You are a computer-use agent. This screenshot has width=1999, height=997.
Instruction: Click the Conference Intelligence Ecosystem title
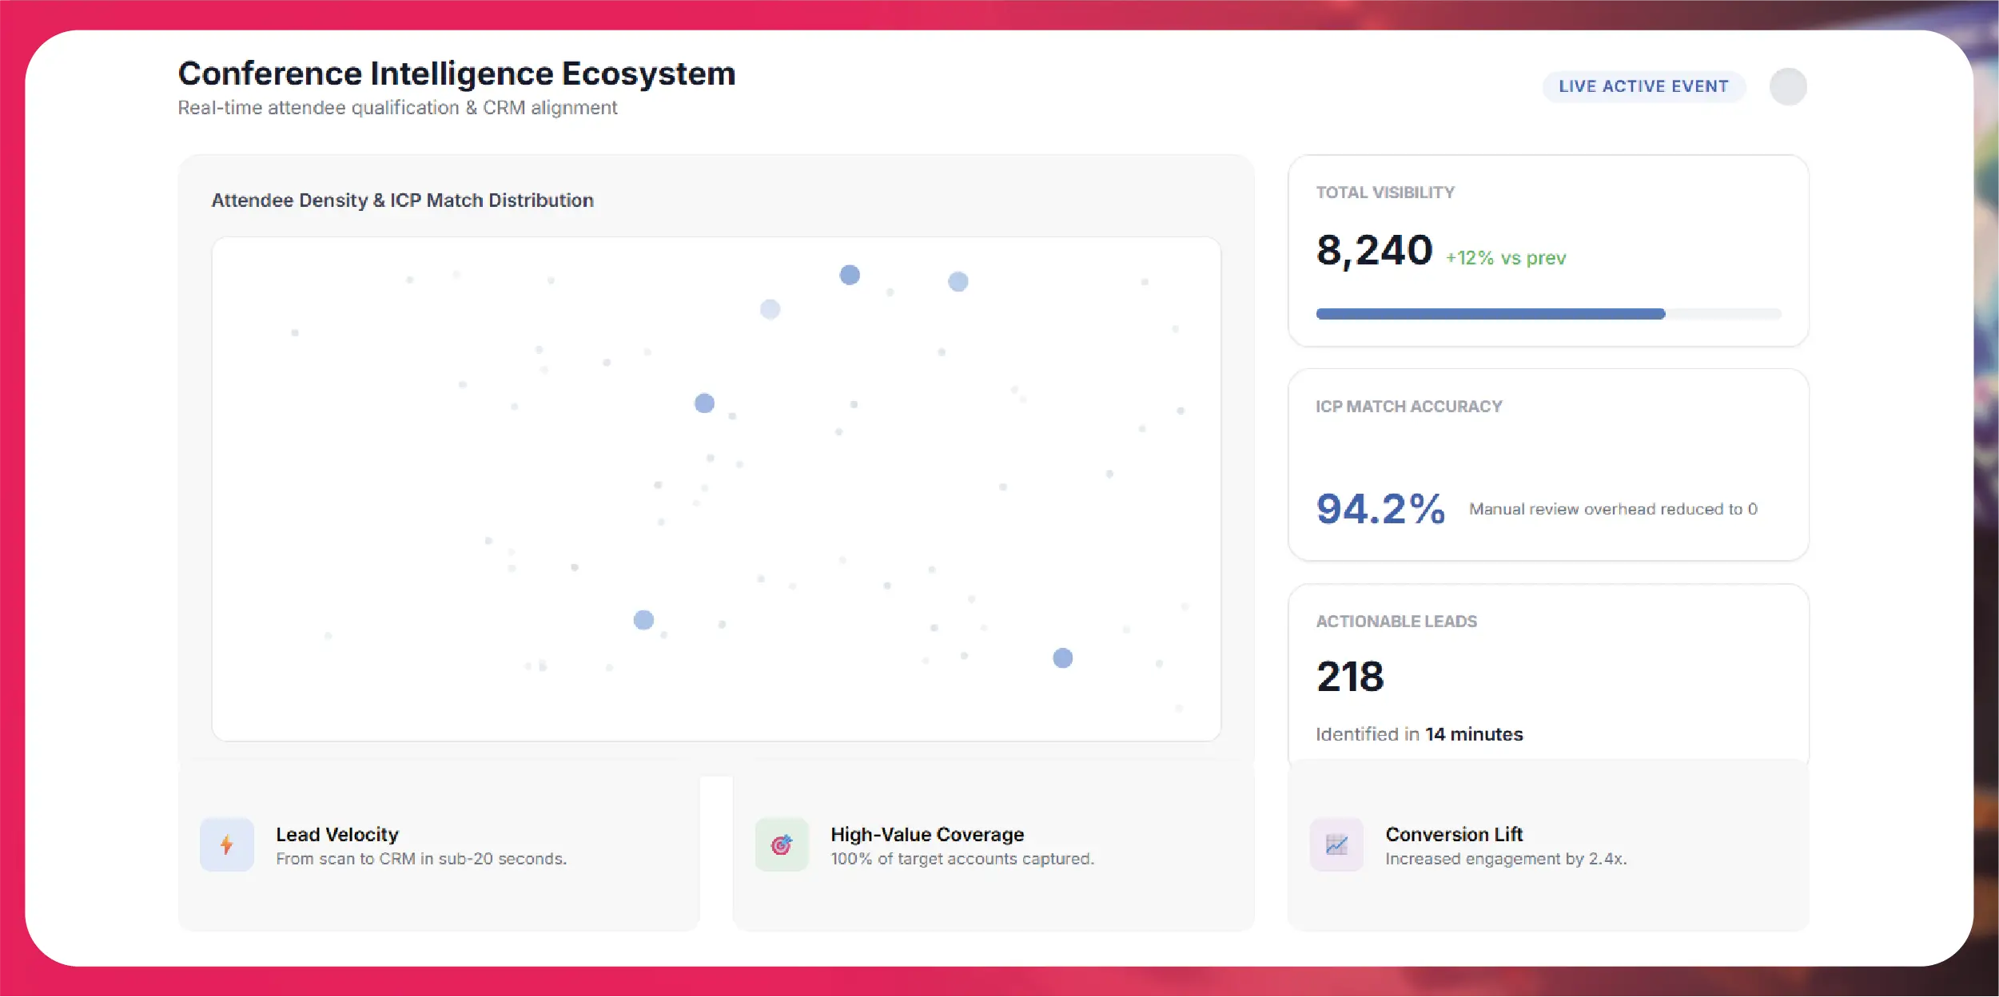(456, 73)
